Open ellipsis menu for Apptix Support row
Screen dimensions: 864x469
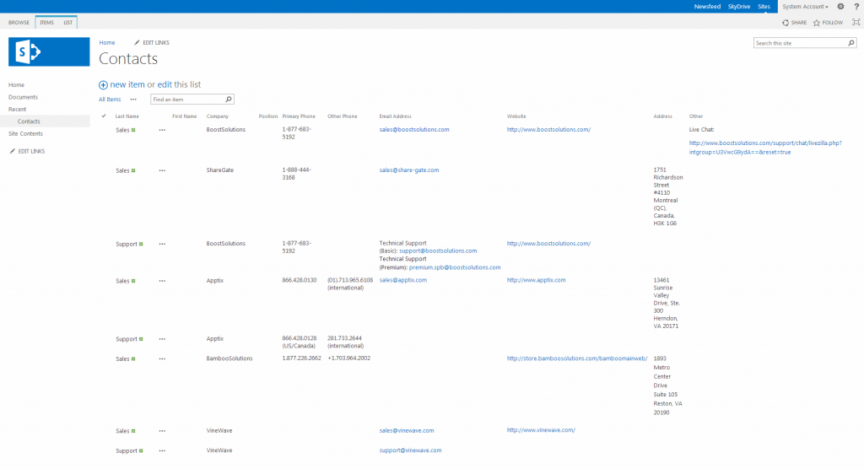[x=162, y=339]
